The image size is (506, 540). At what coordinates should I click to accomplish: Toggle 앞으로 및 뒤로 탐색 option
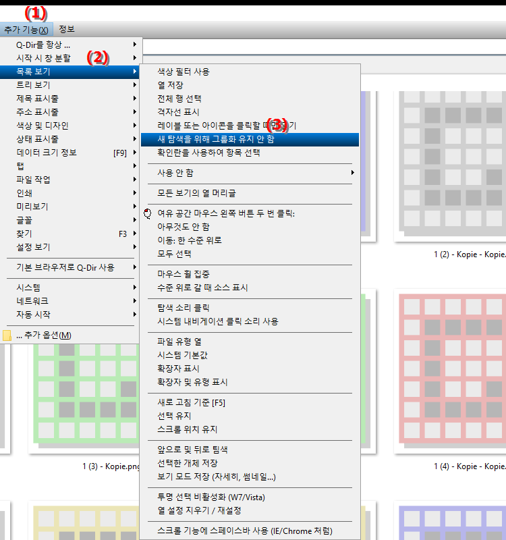pos(250,450)
